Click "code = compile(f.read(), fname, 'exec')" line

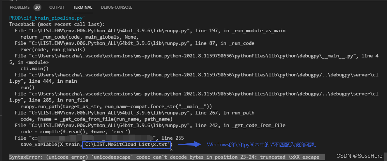point(75,132)
